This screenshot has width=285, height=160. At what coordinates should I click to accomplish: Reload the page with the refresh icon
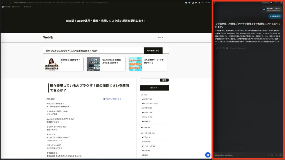(x=10, y=3)
